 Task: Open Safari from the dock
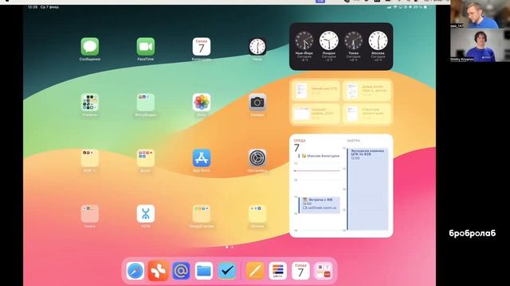(135, 271)
